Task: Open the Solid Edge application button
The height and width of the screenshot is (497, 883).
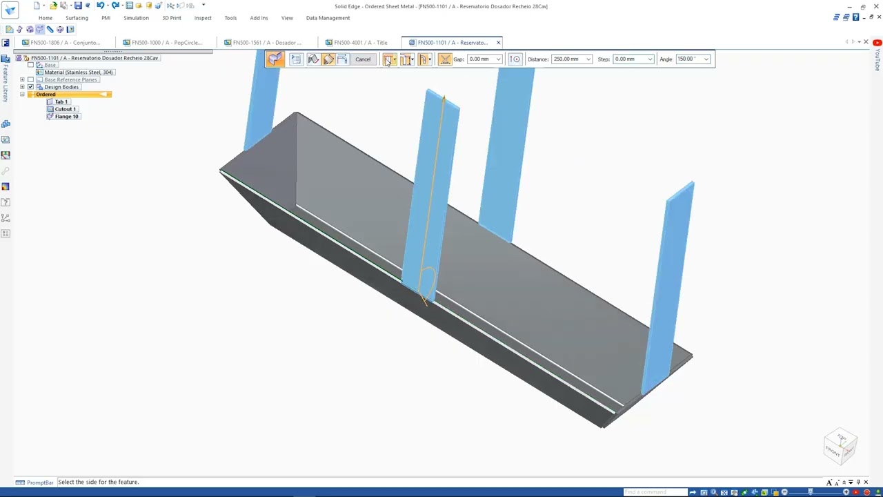Action: coord(10,10)
